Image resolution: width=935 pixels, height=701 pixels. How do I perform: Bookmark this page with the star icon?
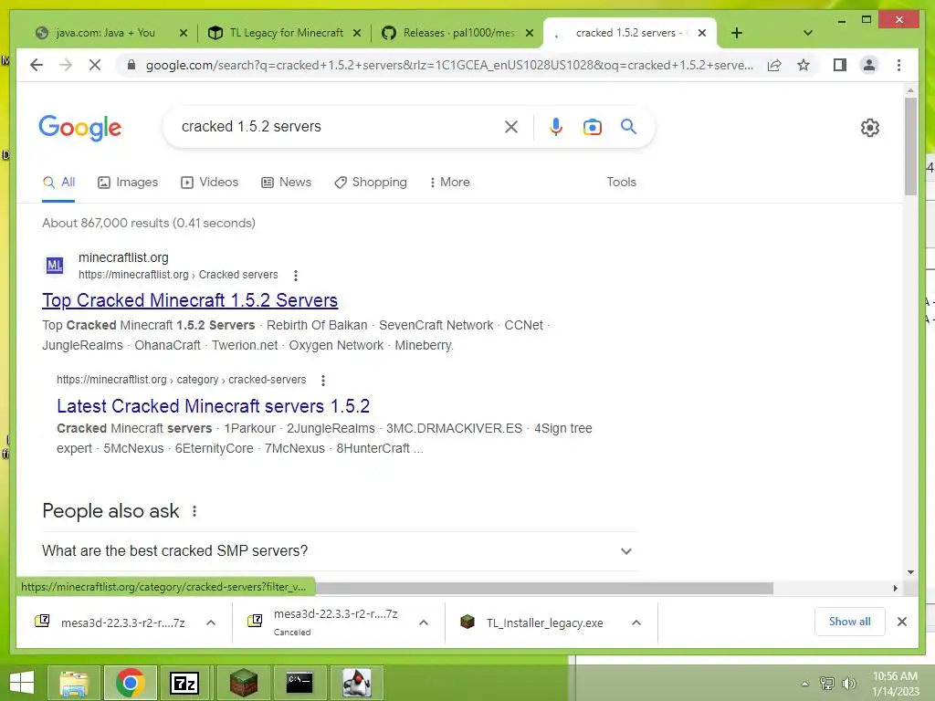coord(804,65)
